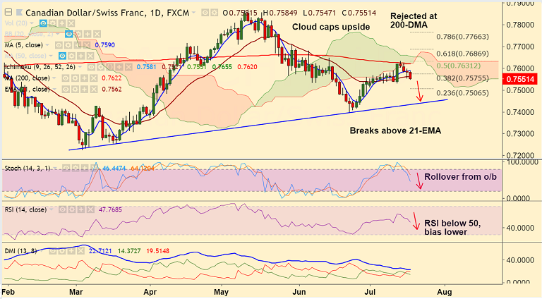The width and height of the screenshot is (542, 299).
Task: Click the 0.618(0.76869) Fibonacci level label
Action: (x=462, y=54)
